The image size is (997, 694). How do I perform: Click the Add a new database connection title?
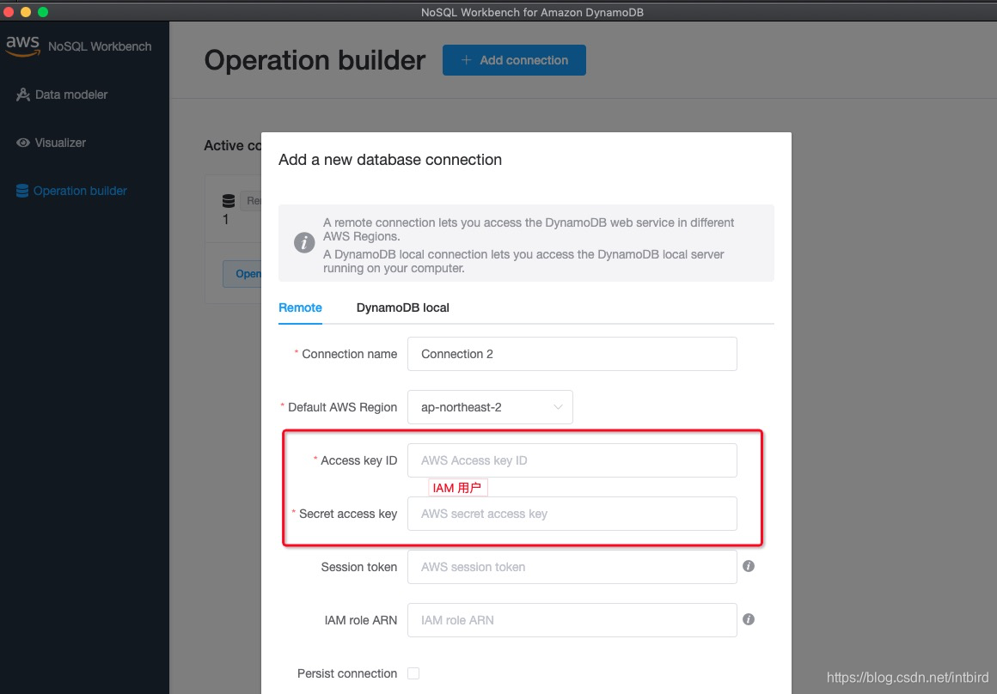point(389,160)
